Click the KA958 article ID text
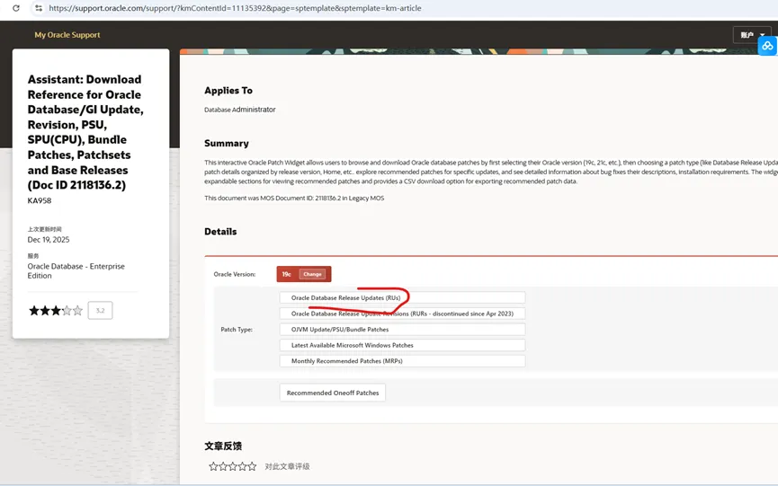The width and height of the screenshot is (778, 486). click(40, 200)
